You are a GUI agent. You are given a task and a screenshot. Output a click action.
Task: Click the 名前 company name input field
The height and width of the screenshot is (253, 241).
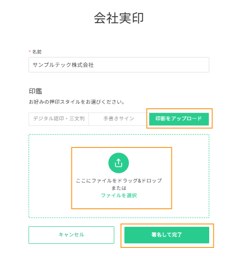coord(119,65)
